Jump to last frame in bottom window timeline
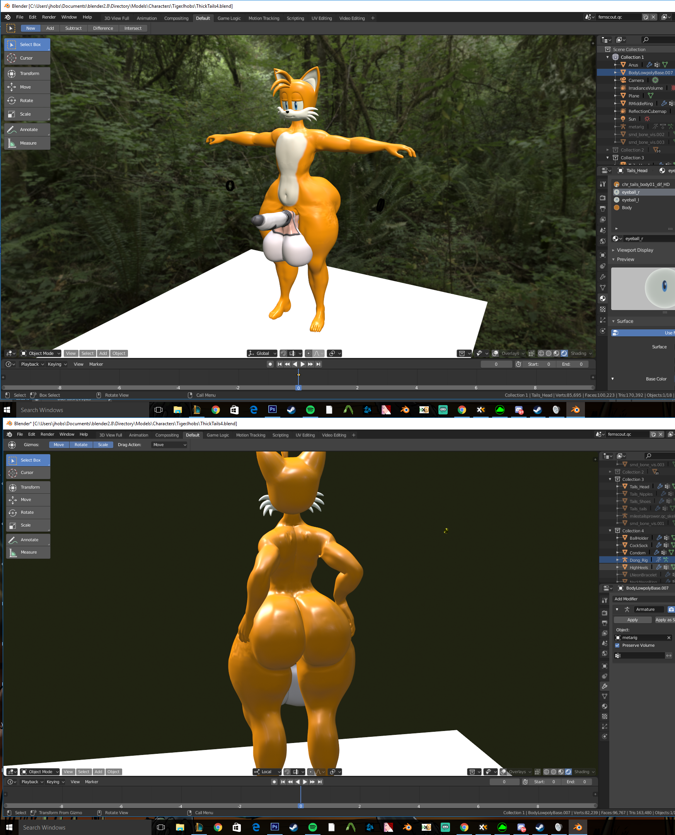 [320, 782]
